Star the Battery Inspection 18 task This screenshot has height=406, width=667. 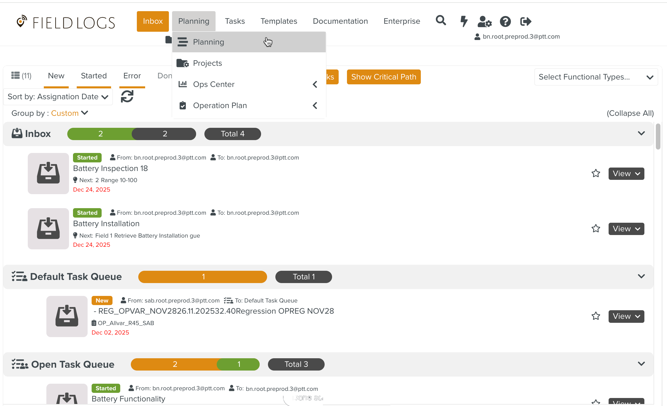tap(596, 173)
